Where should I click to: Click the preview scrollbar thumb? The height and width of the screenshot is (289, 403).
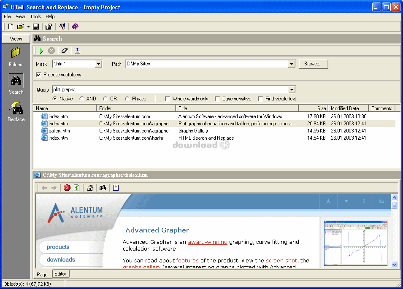394,205
